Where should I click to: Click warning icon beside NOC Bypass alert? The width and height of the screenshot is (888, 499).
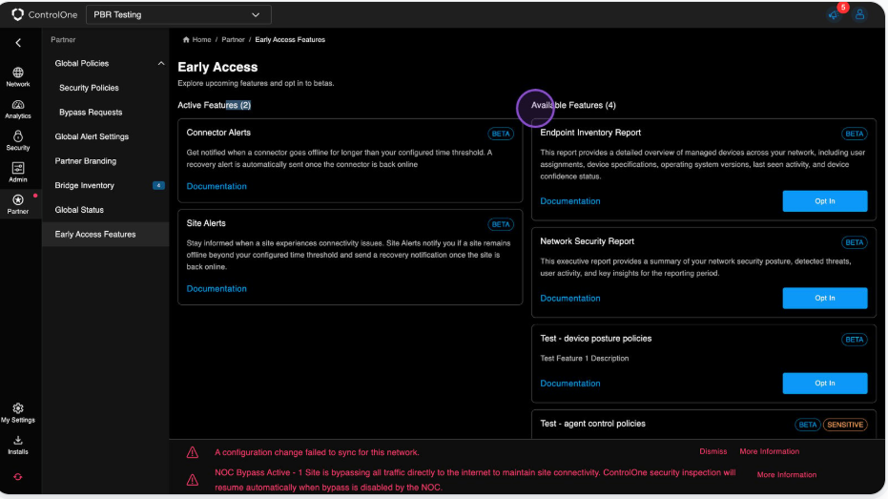coord(193,480)
